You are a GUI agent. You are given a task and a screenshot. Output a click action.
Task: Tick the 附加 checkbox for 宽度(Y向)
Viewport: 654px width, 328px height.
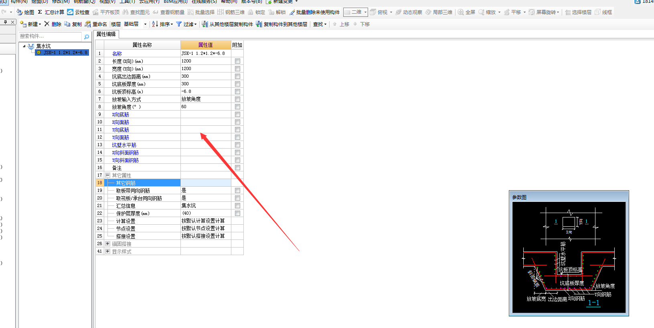[x=237, y=69]
